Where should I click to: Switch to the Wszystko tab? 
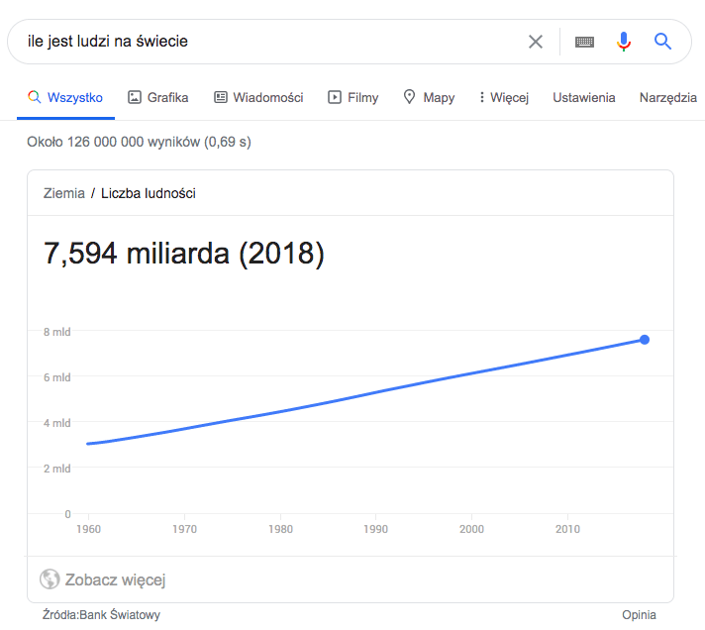pyautogui.click(x=65, y=97)
